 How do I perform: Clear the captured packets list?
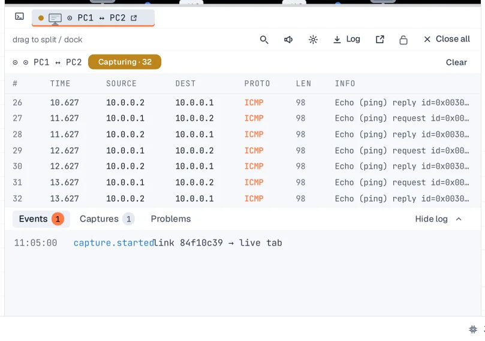click(x=456, y=62)
